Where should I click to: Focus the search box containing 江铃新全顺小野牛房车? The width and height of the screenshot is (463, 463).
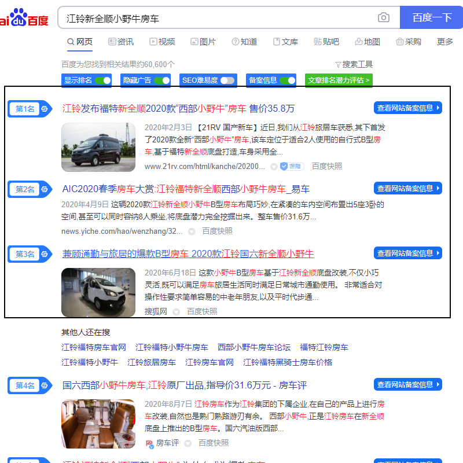tap(229, 17)
